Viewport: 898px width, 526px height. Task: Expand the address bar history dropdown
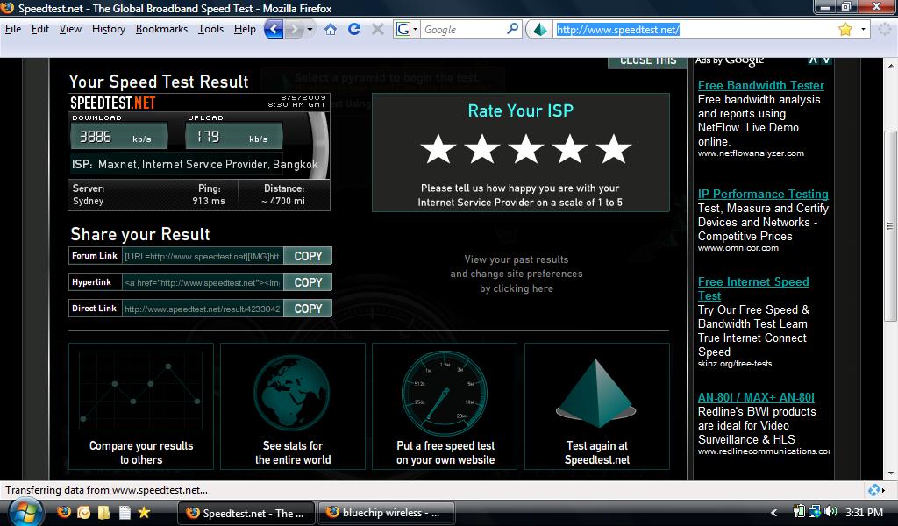click(863, 29)
